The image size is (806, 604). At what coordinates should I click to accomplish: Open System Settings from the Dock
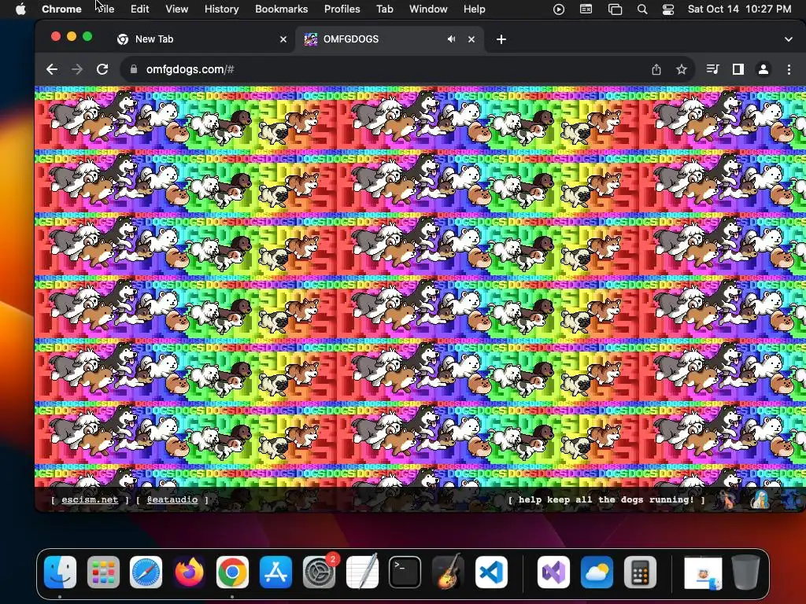point(320,573)
